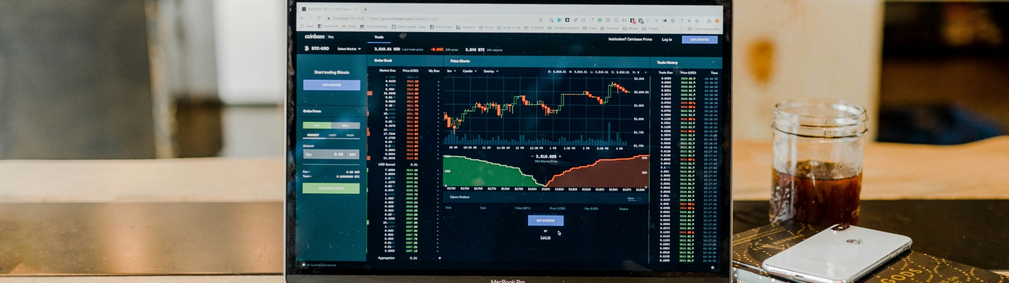Image resolution: width=1009 pixels, height=283 pixels.
Task: Toggle the Sell side in order form
Action: coord(346,125)
